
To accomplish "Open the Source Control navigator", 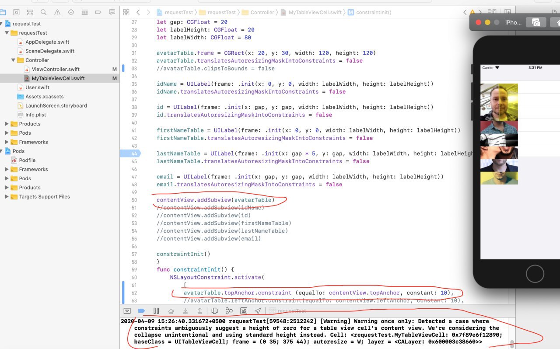I will (x=16, y=12).
